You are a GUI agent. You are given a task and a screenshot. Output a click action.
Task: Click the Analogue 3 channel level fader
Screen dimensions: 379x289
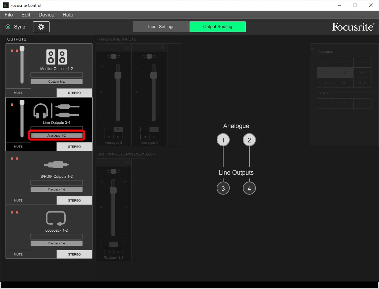click(118, 75)
